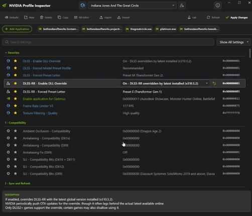Click the 'High quality' texture filtering value
The image size is (252, 216).
coord(131,113)
